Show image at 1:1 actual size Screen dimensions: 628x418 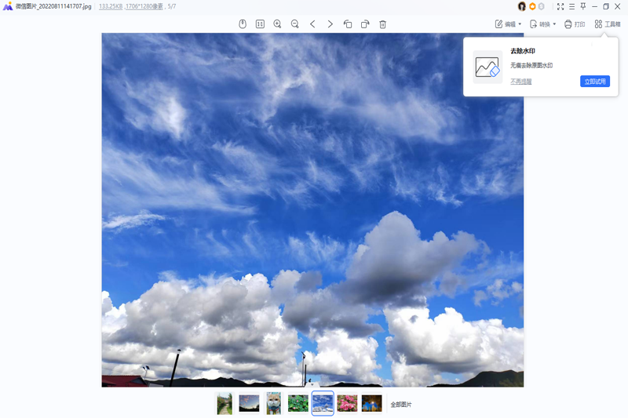(260, 24)
